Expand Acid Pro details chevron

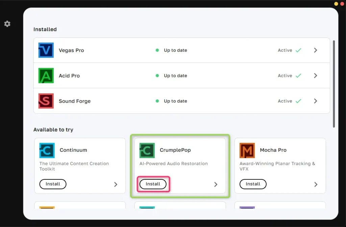[x=316, y=75]
